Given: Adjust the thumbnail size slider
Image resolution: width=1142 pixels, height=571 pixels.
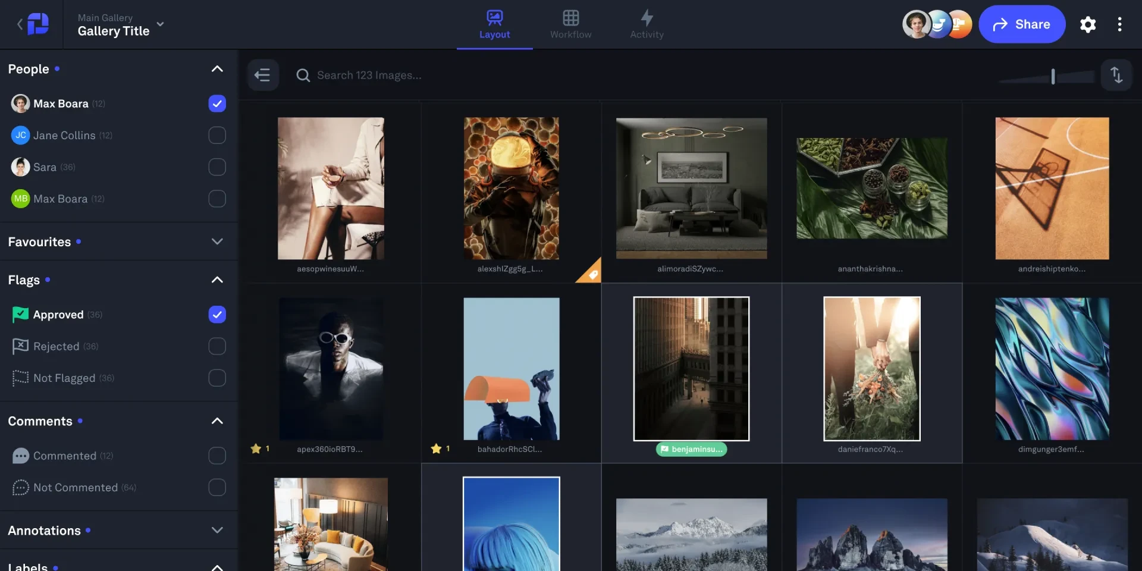Looking at the screenshot, I should click(x=1052, y=76).
